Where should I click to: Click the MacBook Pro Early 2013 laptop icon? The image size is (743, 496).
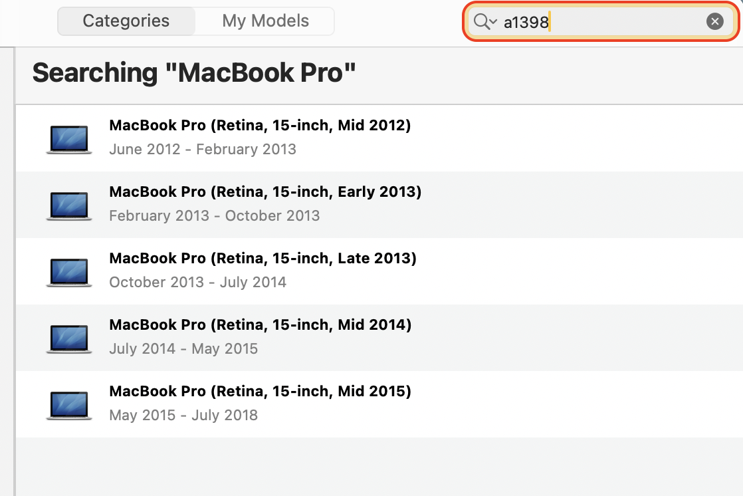tap(68, 204)
